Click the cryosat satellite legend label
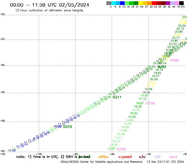This screenshot has width=187, height=164. (125, 157)
